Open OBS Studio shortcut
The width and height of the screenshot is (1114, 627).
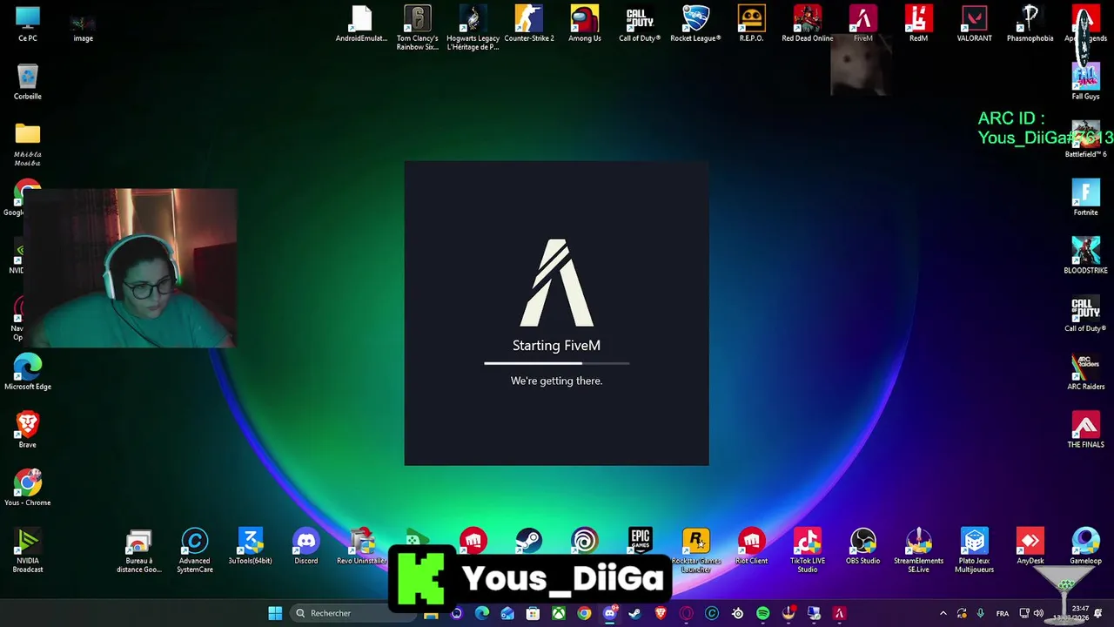coord(863,547)
